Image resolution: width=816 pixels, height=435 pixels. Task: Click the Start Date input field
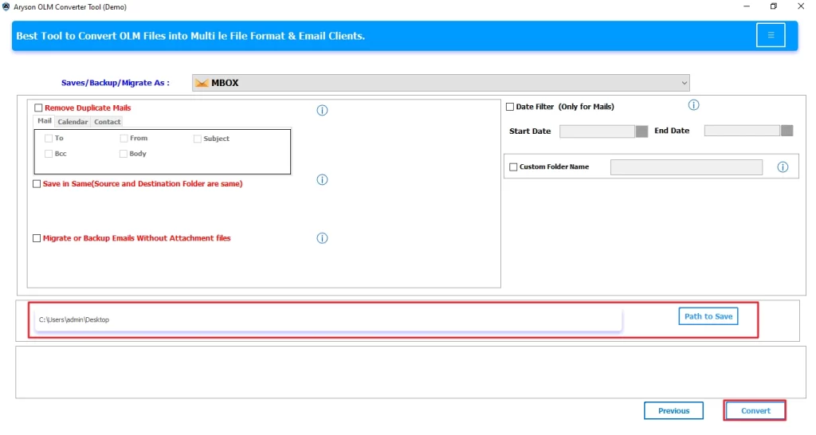tap(597, 131)
